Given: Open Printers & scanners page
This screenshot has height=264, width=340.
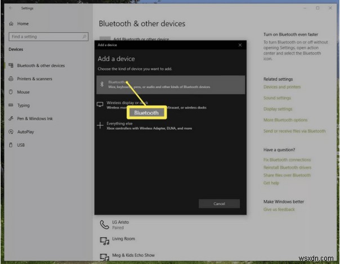Looking at the screenshot, I should point(34,79).
